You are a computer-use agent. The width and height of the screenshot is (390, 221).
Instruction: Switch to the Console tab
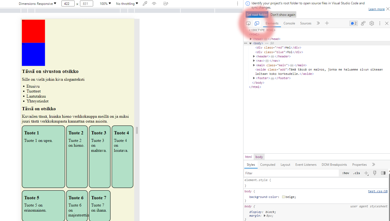click(289, 23)
